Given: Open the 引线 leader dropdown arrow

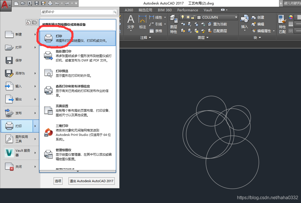Looking at the screenshot, I should [x=165, y=24].
